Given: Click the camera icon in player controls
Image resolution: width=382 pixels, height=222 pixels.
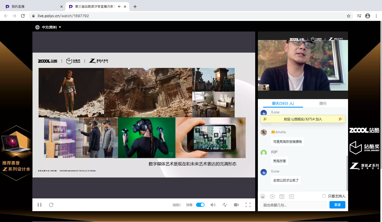Looking at the screenshot, I should click(x=236, y=205).
